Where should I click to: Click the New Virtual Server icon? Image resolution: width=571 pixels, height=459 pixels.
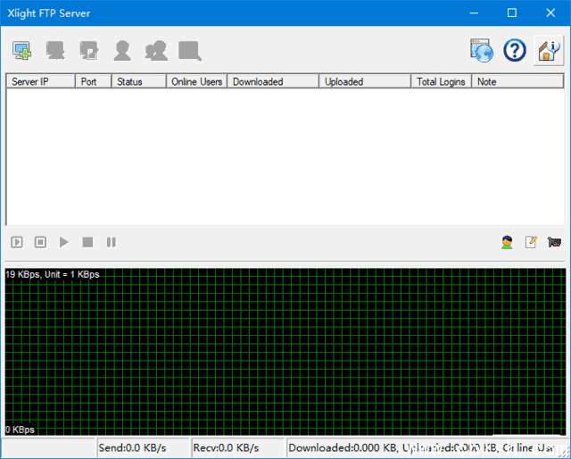(21, 51)
